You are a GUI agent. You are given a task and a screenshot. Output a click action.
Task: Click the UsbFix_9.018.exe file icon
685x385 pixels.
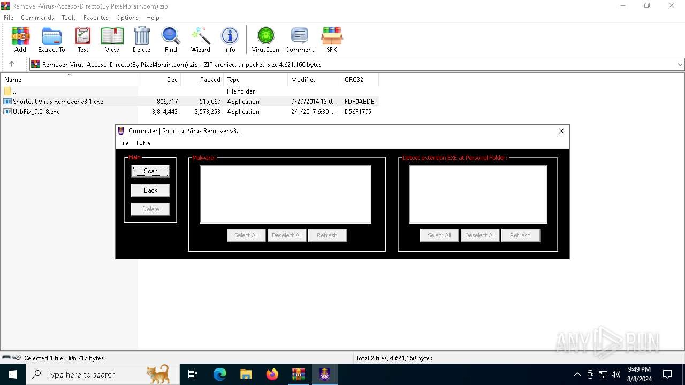click(x=7, y=111)
